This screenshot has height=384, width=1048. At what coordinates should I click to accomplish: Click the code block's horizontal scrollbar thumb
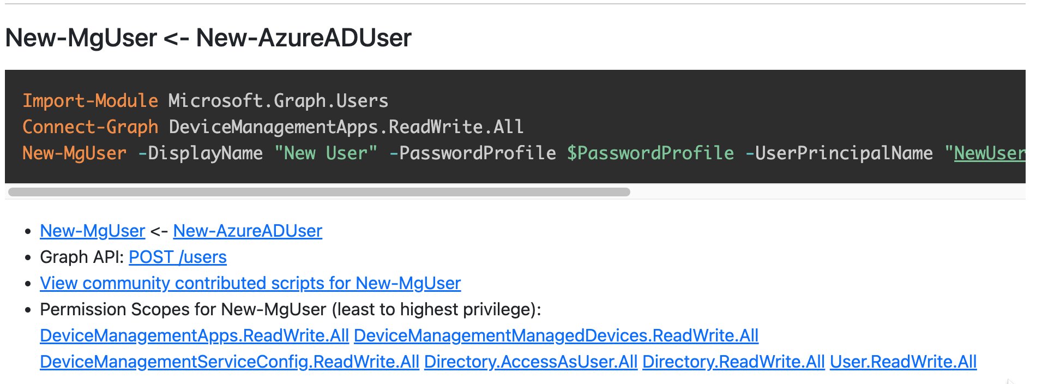319,192
